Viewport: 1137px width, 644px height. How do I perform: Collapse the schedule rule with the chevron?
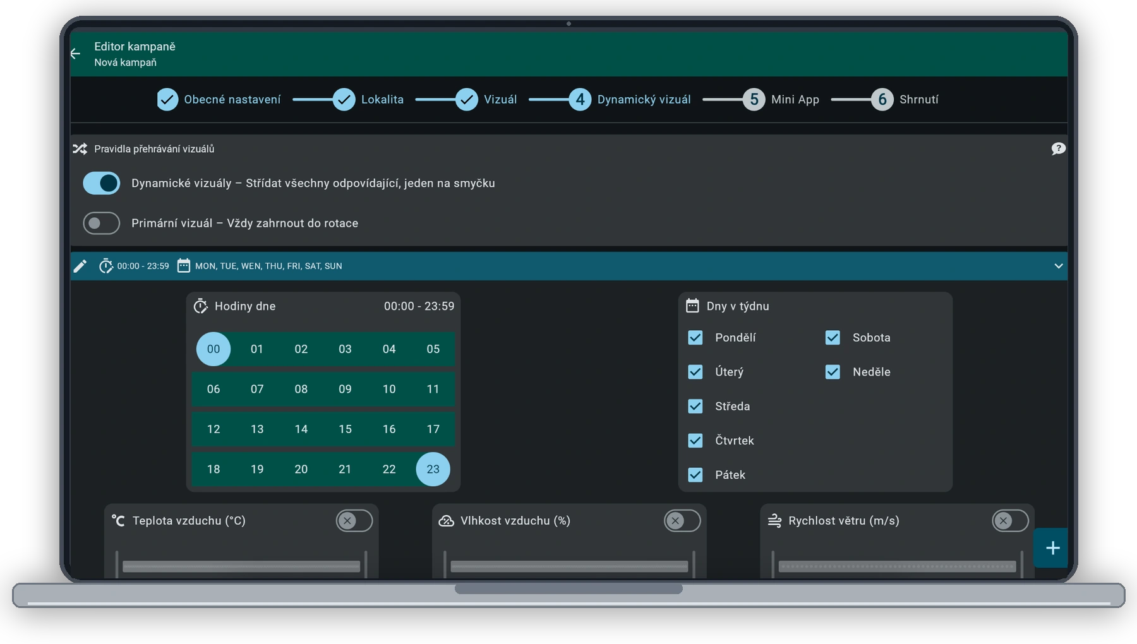(x=1059, y=266)
